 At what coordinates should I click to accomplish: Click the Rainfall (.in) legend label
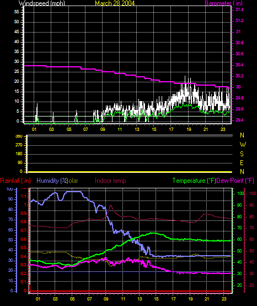point(15,181)
